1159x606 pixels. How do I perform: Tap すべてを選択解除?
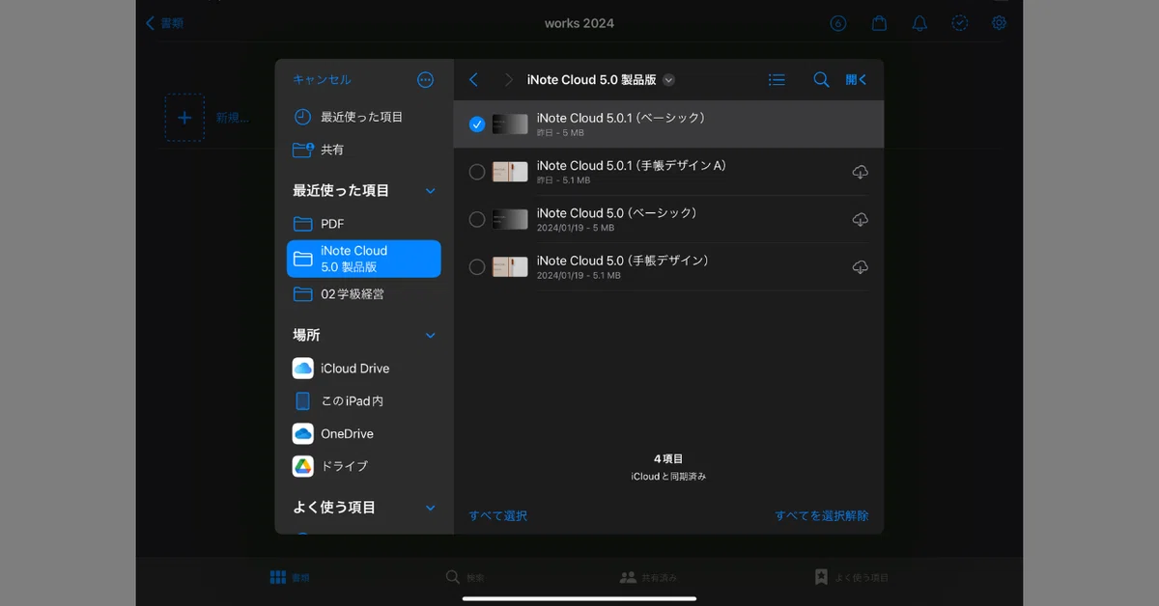tap(821, 516)
